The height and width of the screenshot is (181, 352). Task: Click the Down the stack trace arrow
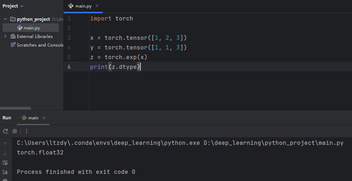click(5, 153)
